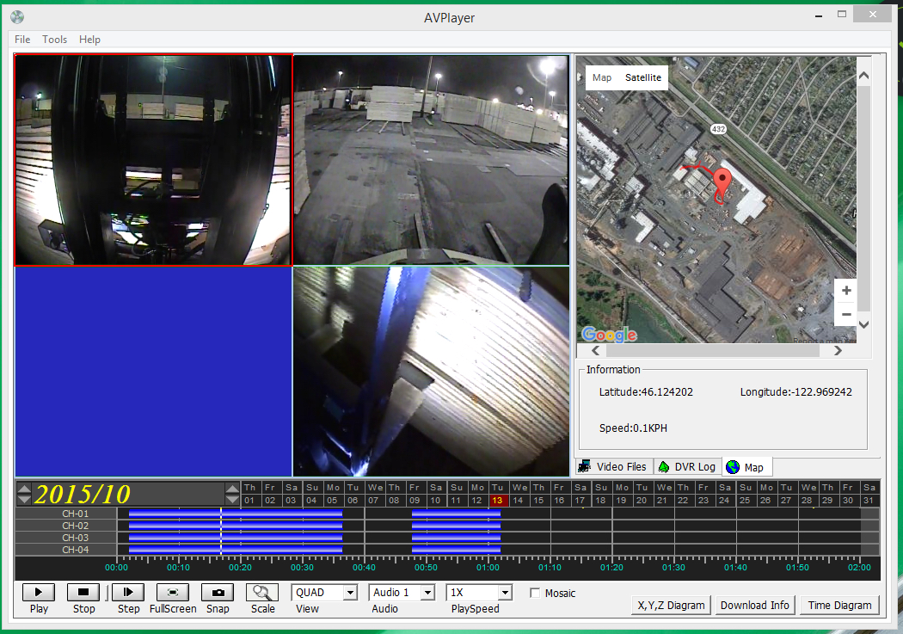Open the X,Y,Z Diagram
Viewport: 903px width, 634px height.
click(x=671, y=605)
